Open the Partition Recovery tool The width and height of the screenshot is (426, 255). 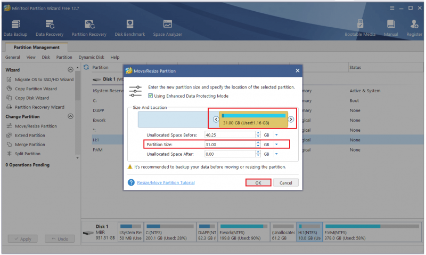click(x=89, y=28)
